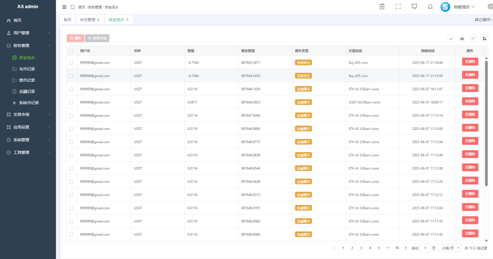The width and height of the screenshot is (493, 259).
Task: Check the row with balance 897644.3455
Action: [x=71, y=76]
